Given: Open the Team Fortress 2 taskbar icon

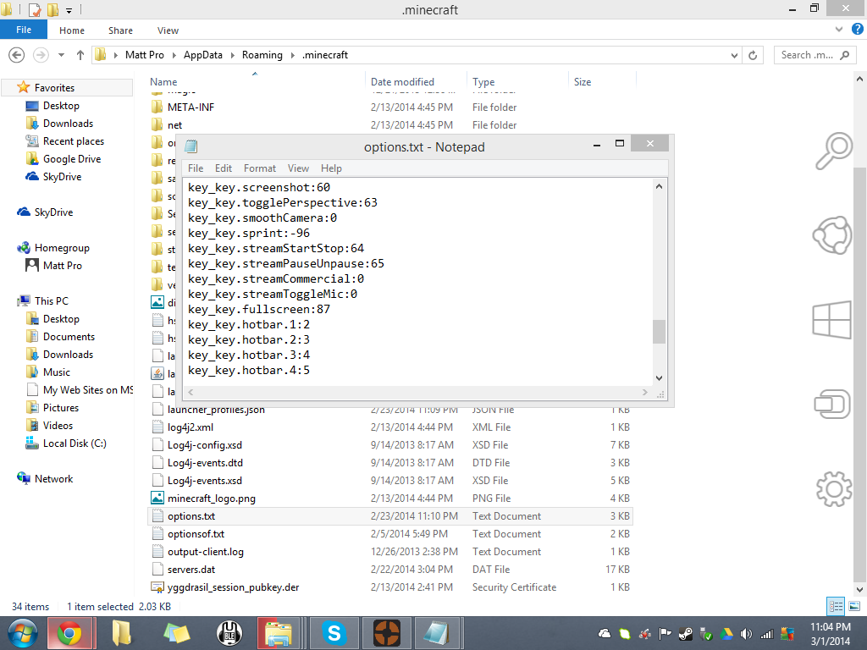Looking at the screenshot, I should coord(386,633).
